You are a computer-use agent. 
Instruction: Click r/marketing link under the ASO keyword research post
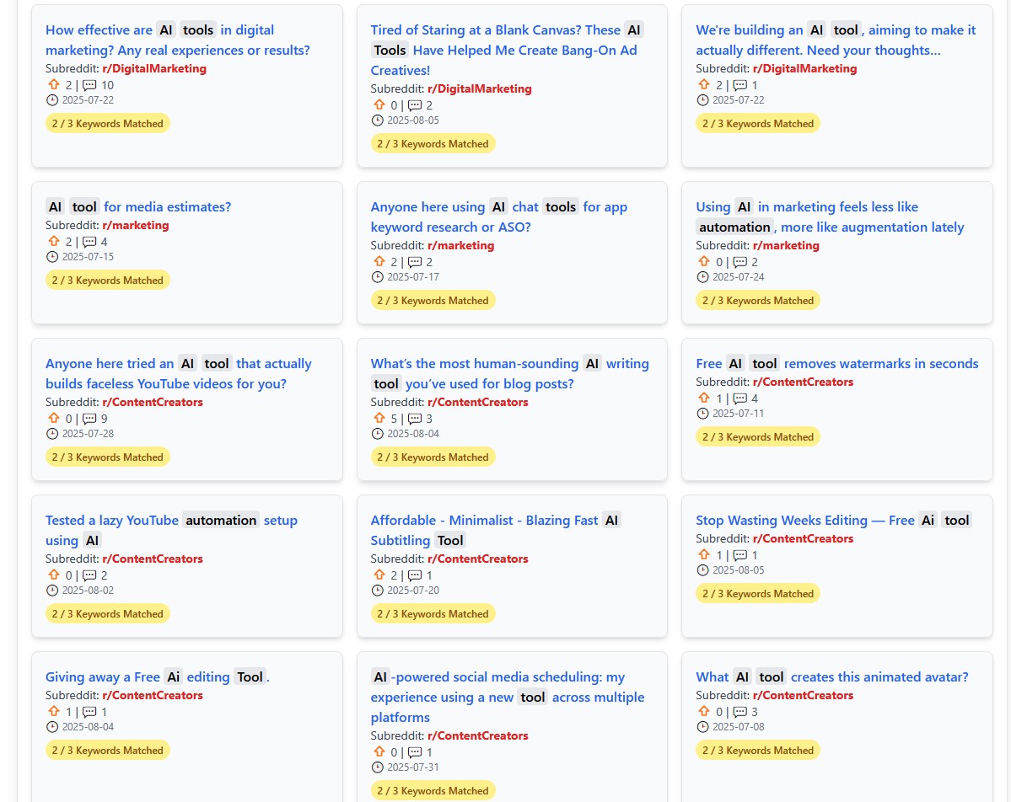(460, 245)
